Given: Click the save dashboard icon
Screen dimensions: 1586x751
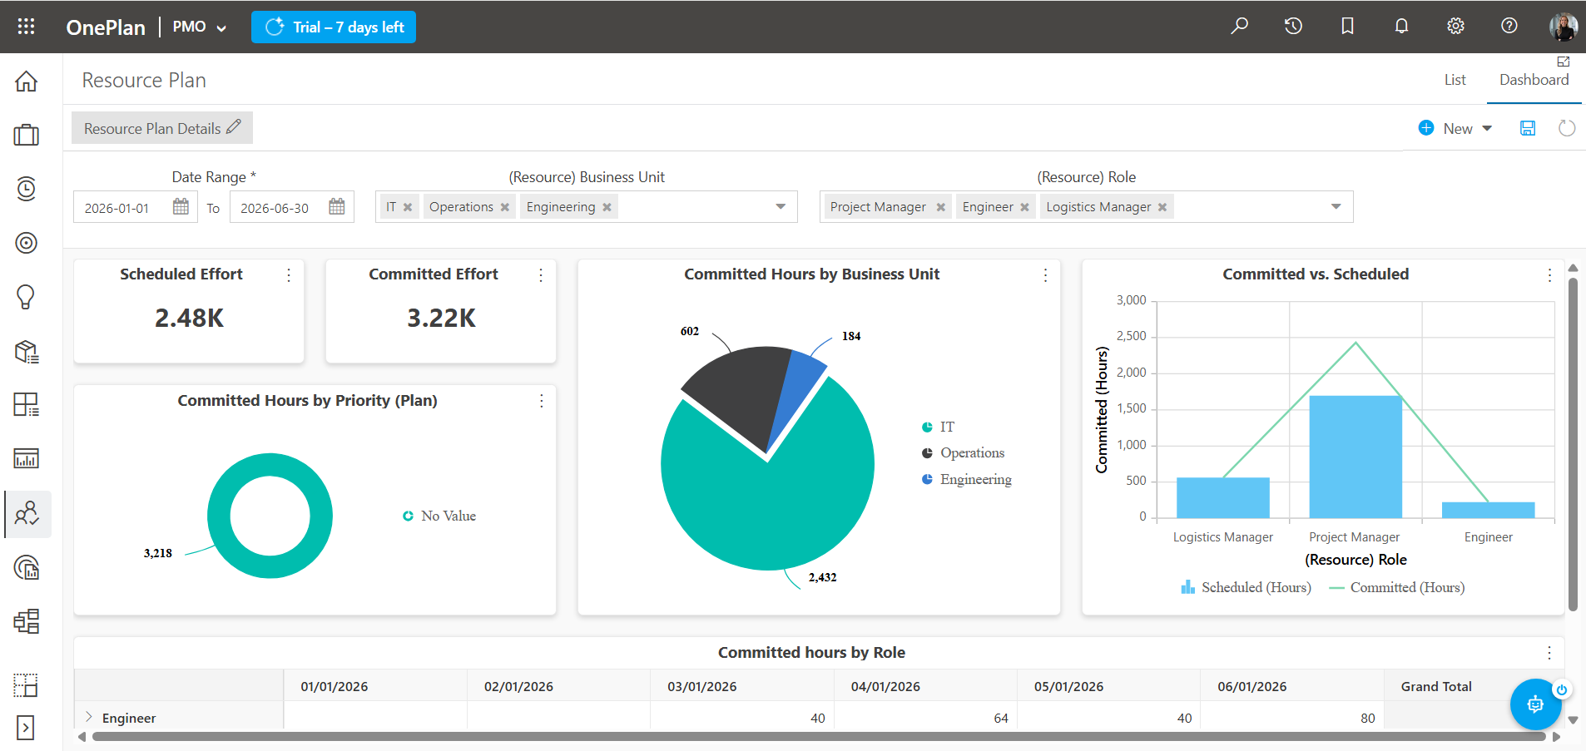Looking at the screenshot, I should [1528, 128].
